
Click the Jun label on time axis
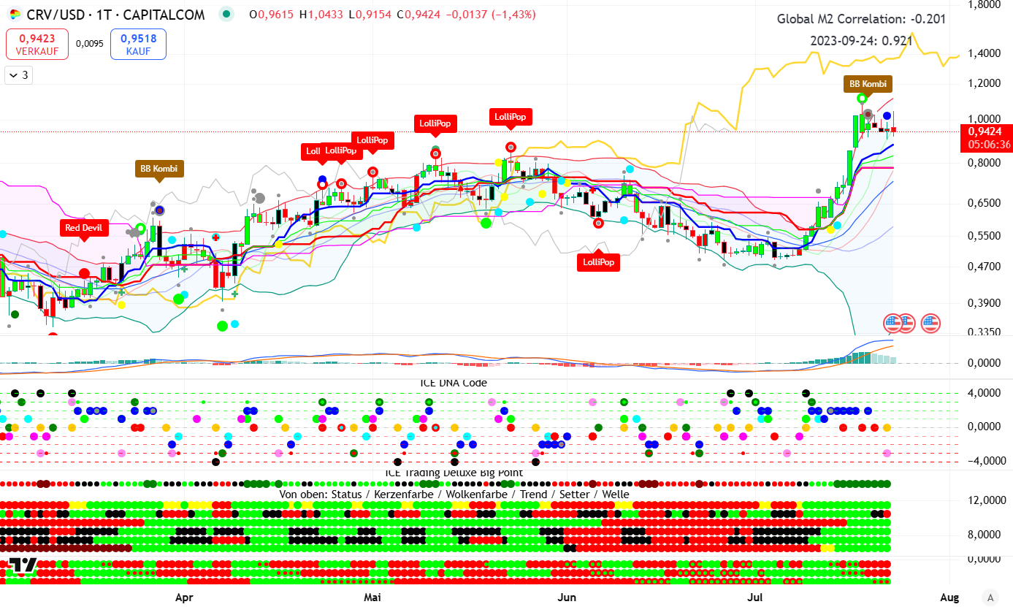[x=566, y=598]
